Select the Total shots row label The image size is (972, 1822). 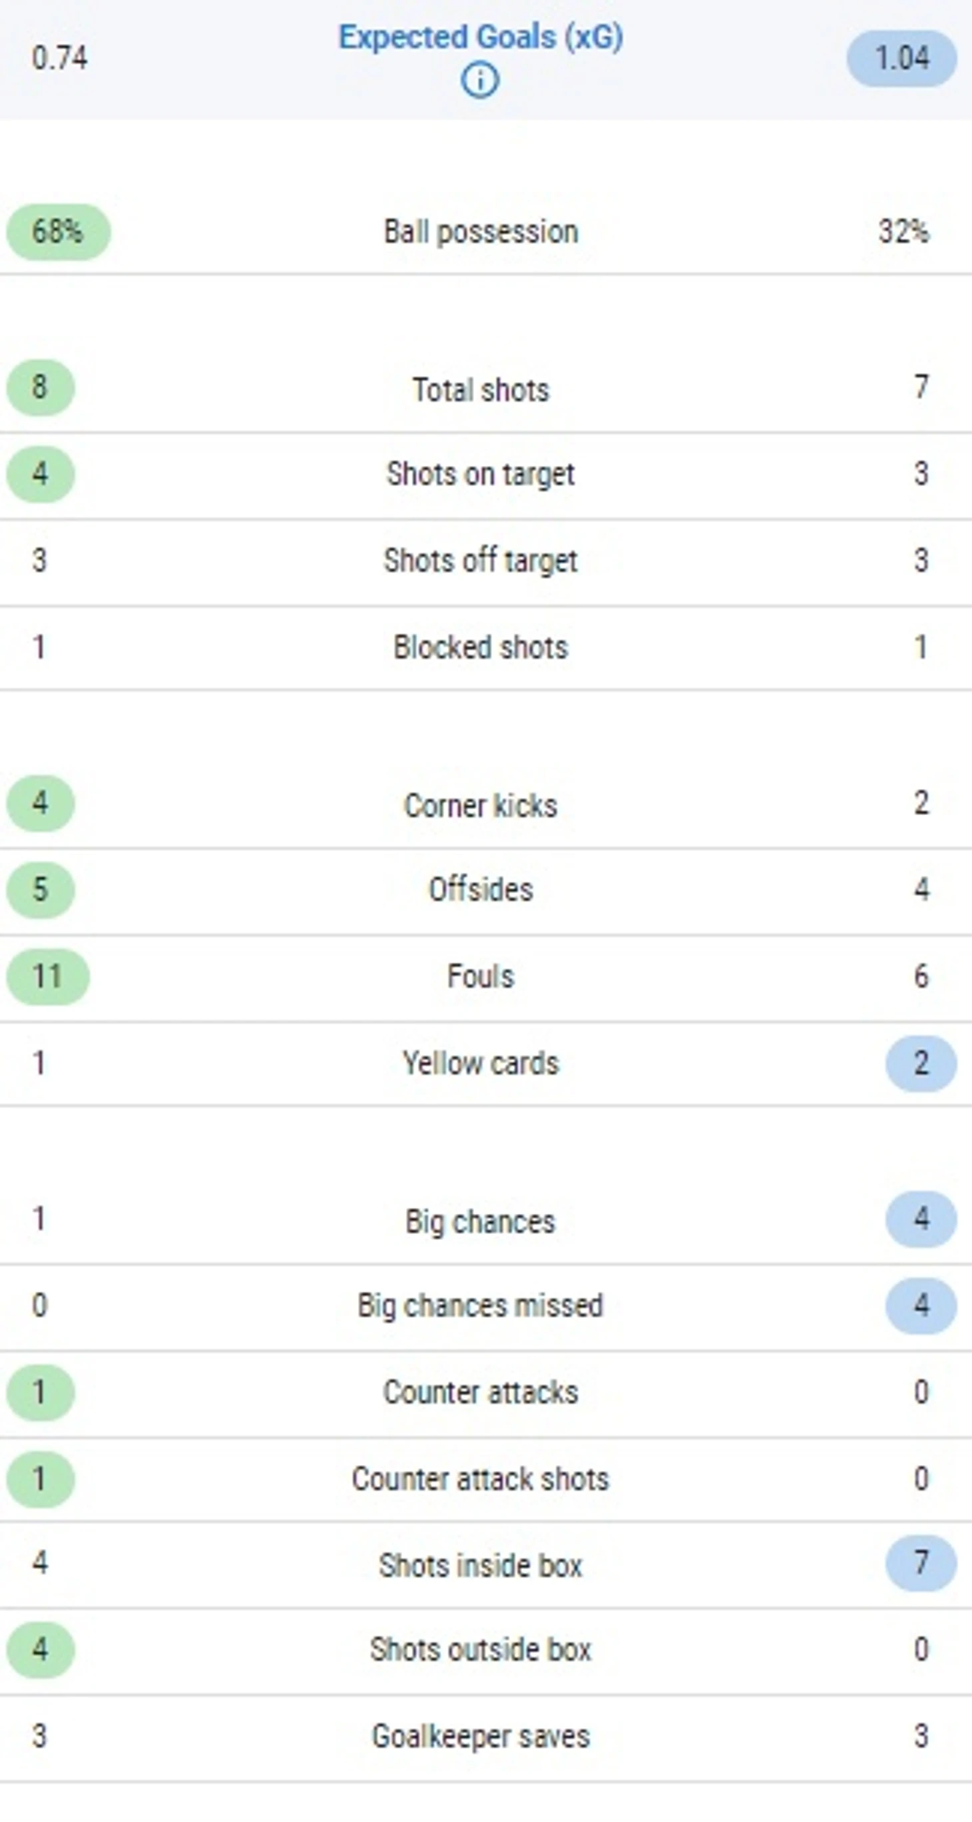click(481, 390)
